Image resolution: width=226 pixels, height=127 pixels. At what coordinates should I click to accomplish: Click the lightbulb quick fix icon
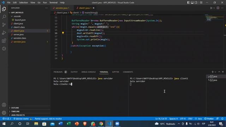(63, 33)
